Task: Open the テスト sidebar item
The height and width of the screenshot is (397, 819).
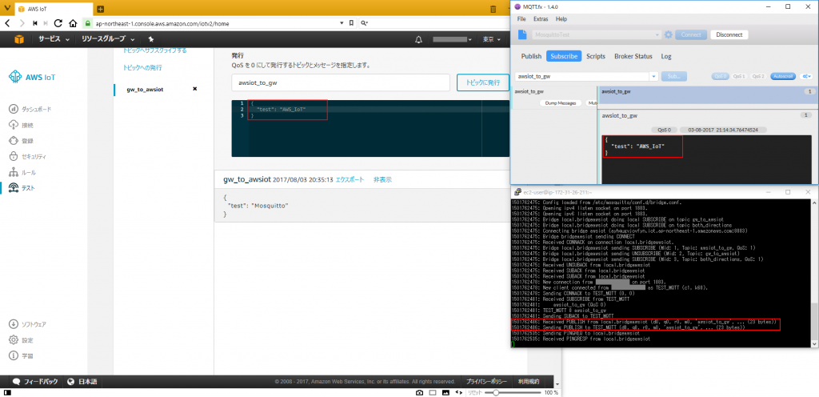Action: coord(23,187)
